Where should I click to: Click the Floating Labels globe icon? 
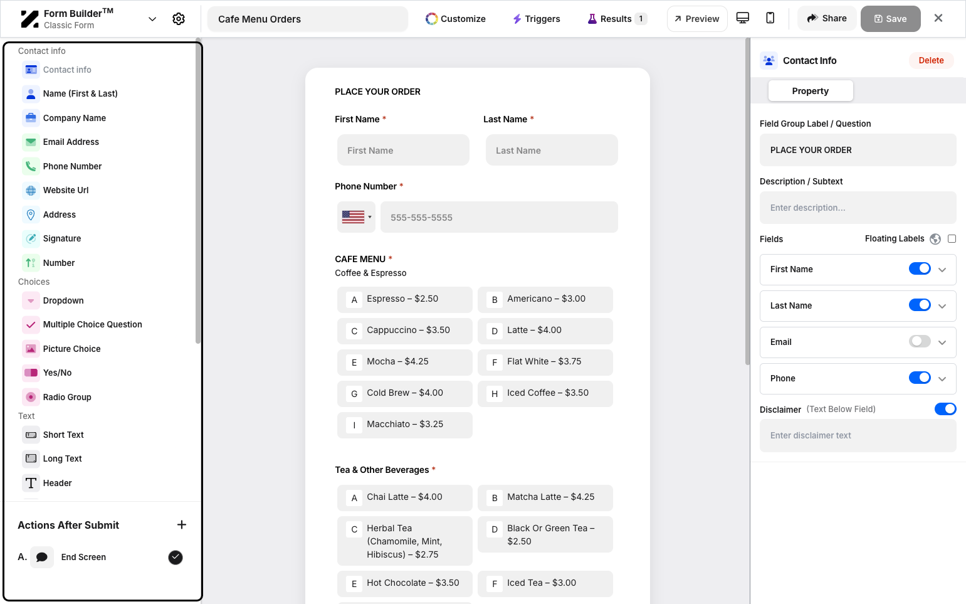935,239
